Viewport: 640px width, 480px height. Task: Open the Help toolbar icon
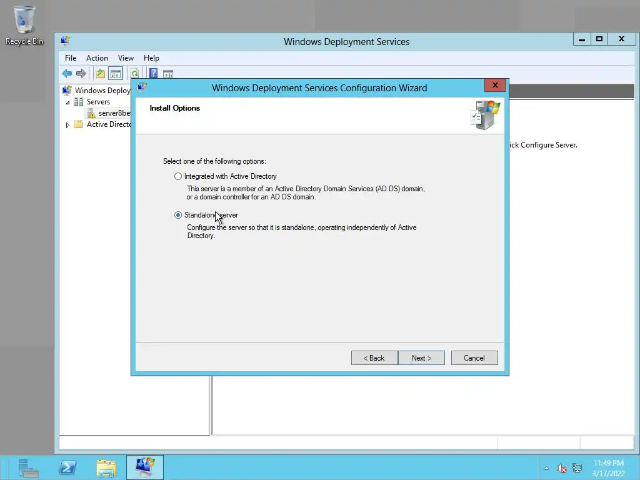pyautogui.click(x=154, y=74)
